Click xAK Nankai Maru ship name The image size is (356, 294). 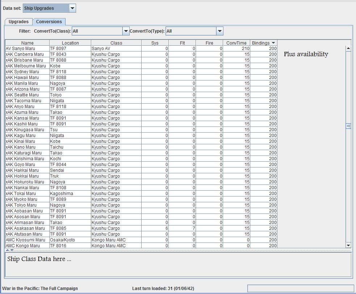[22, 187]
